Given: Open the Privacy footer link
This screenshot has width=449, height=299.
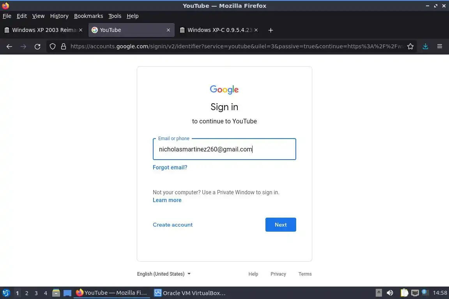Looking at the screenshot, I should (x=278, y=274).
